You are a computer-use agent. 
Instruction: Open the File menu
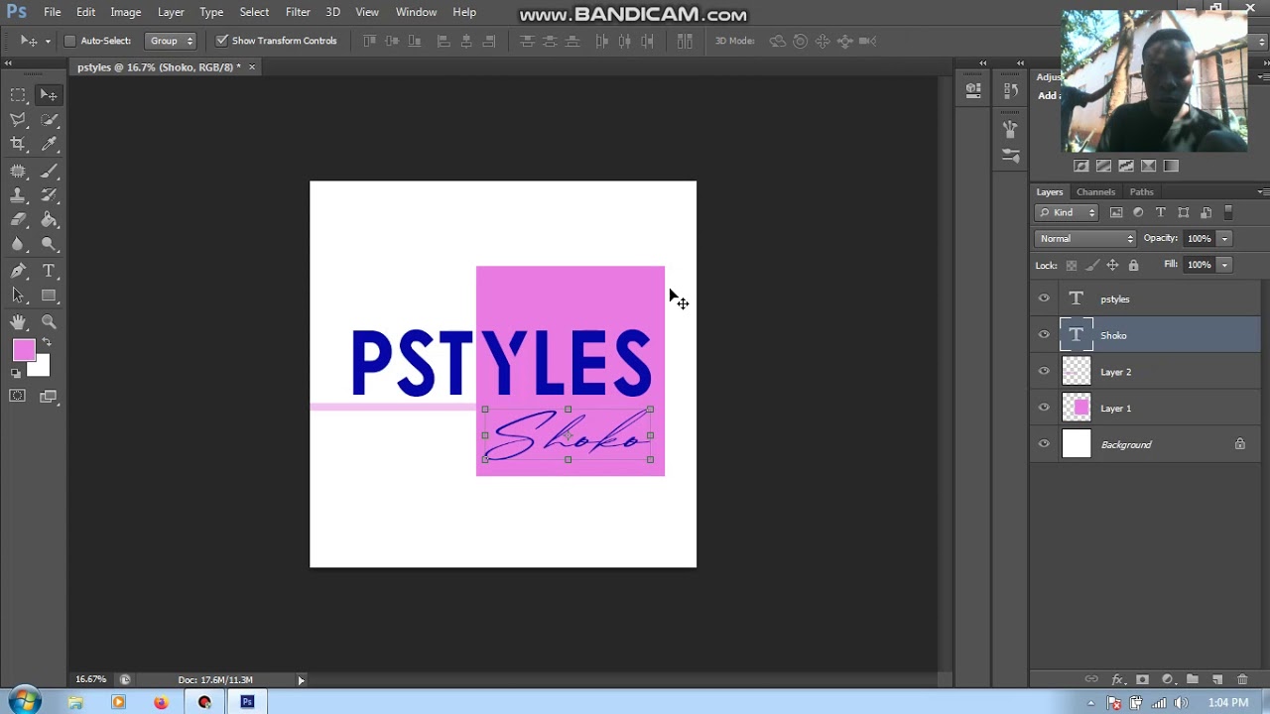[x=53, y=12]
